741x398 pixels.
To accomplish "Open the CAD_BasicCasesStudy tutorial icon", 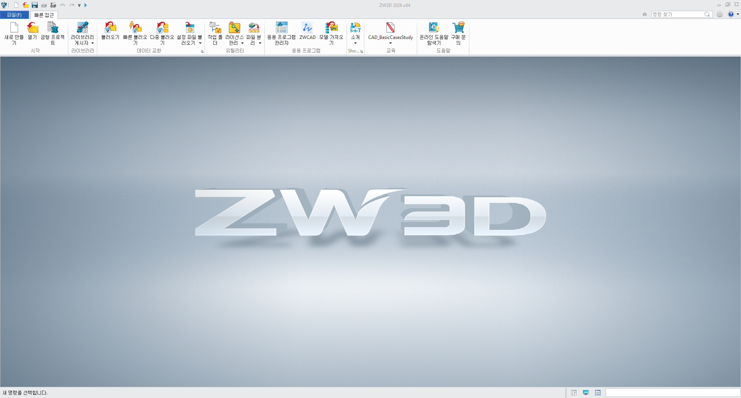I will coord(391,27).
